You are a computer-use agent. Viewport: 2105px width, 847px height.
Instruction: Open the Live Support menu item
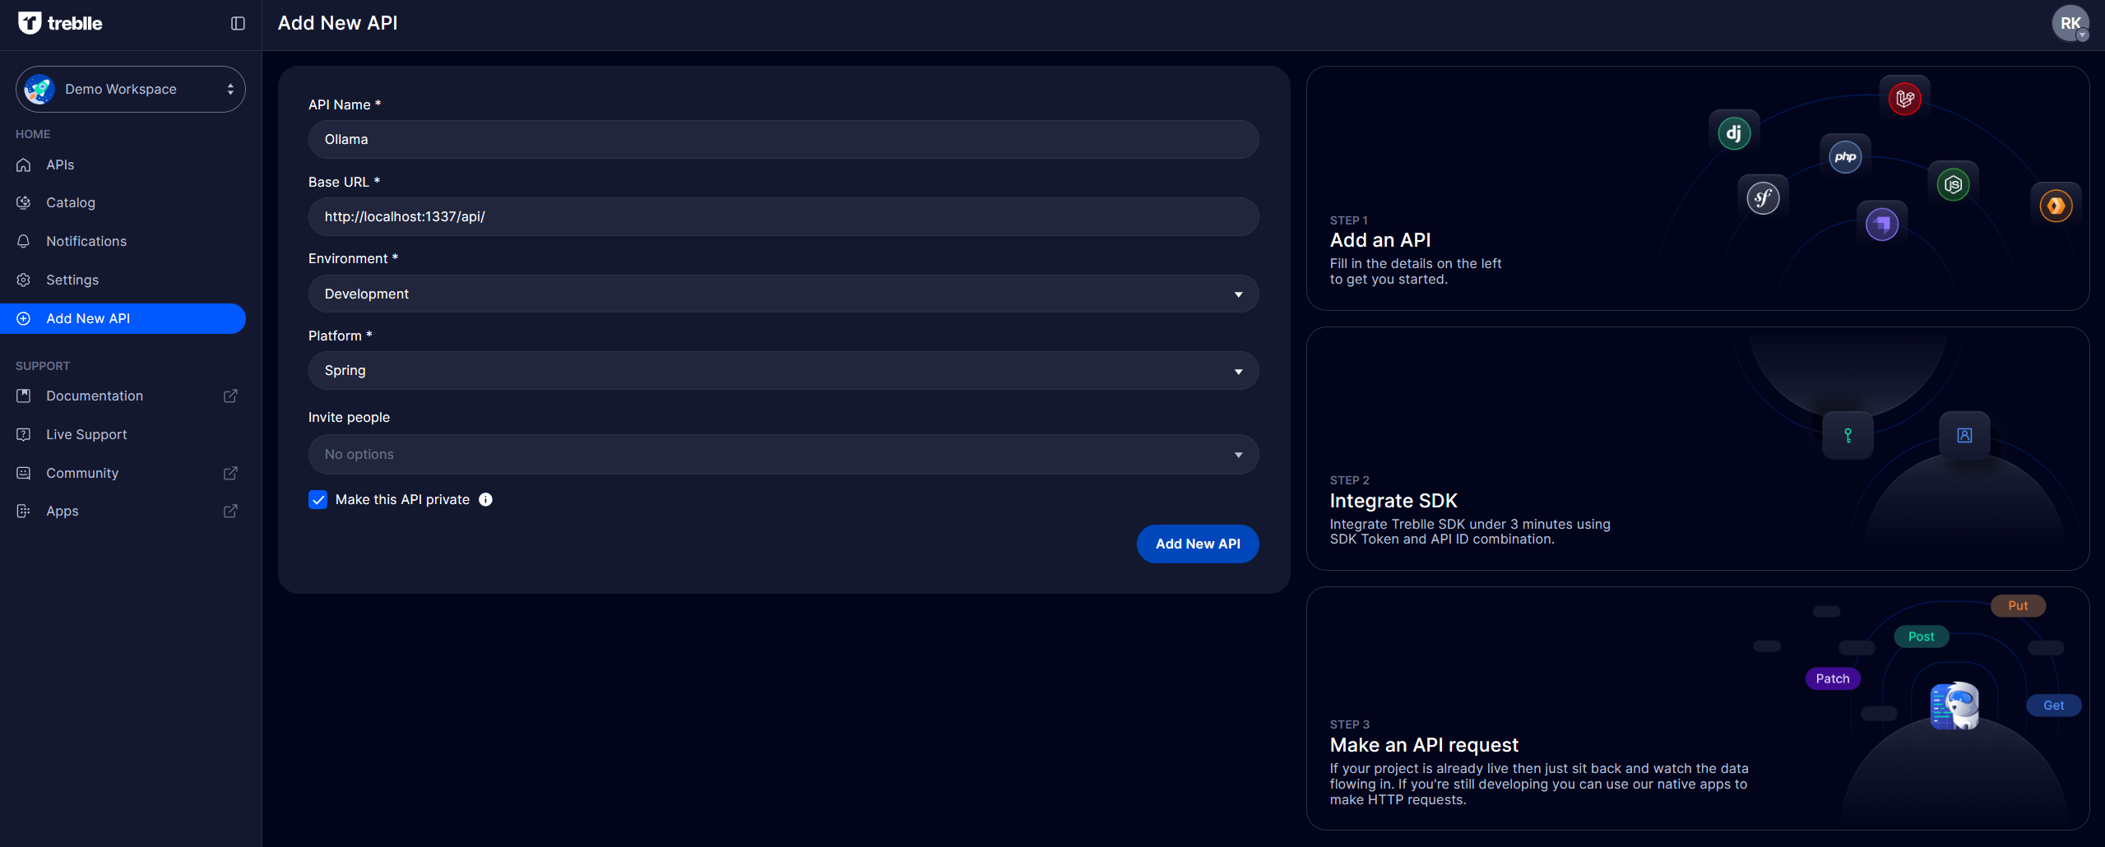tap(123, 435)
